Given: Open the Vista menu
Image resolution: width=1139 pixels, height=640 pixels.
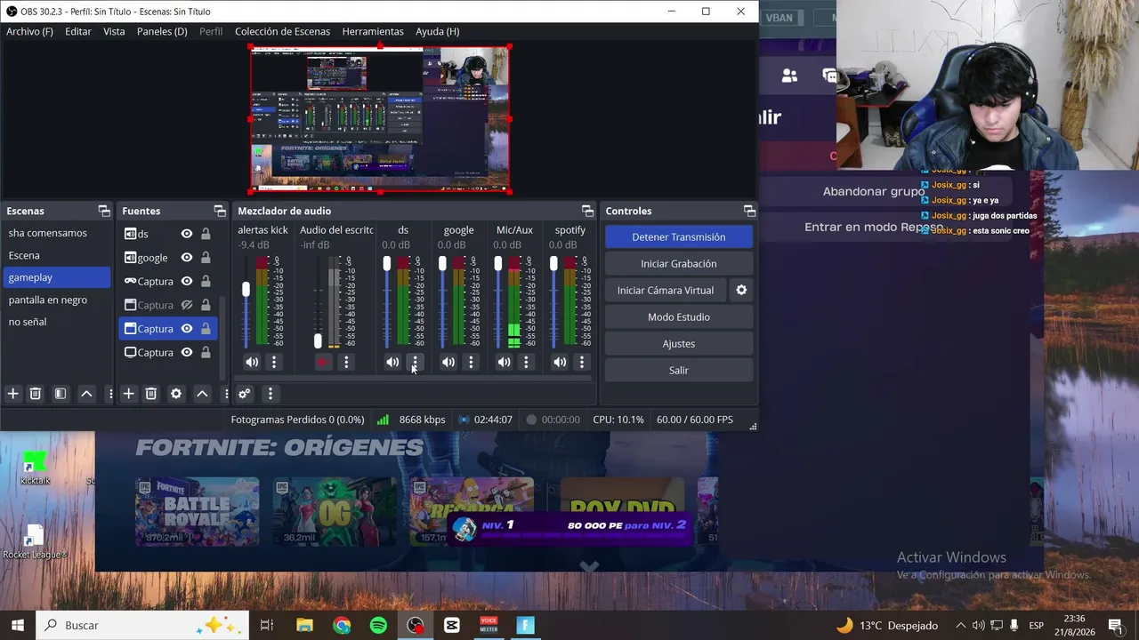Looking at the screenshot, I should [114, 31].
